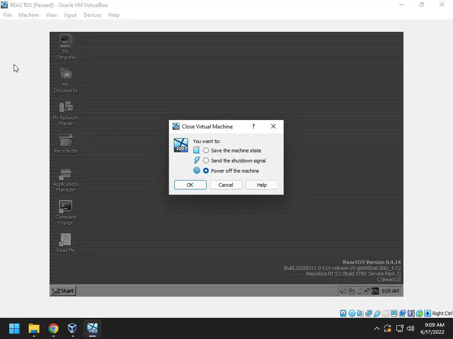Show hidden icons tray chevron

[x=376, y=328]
